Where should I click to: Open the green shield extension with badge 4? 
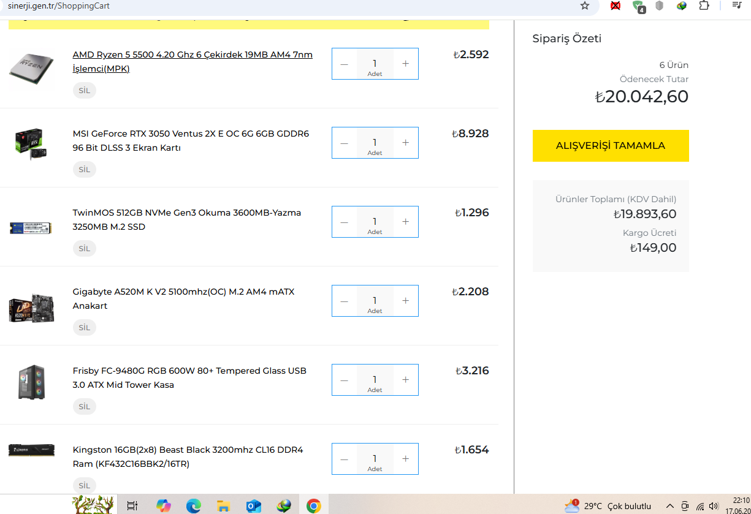[x=638, y=6]
